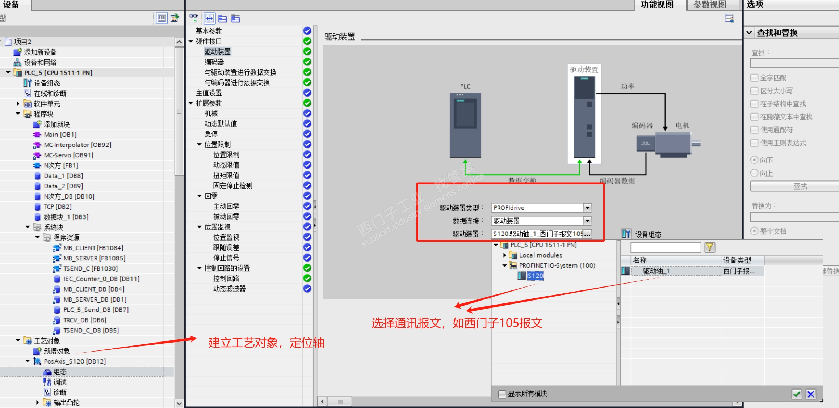Enable 全字匹配 checkbox
Image resolution: width=839 pixels, height=408 pixels.
pos(754,78)
